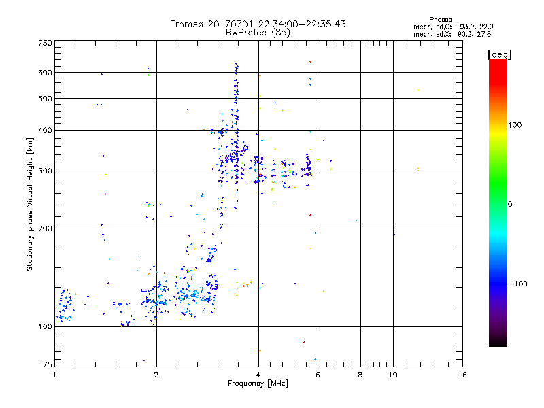Viewport: 544px width, 408px height.
Task: Click x-axis tick label '6'
Action: (x=318, y=375)
